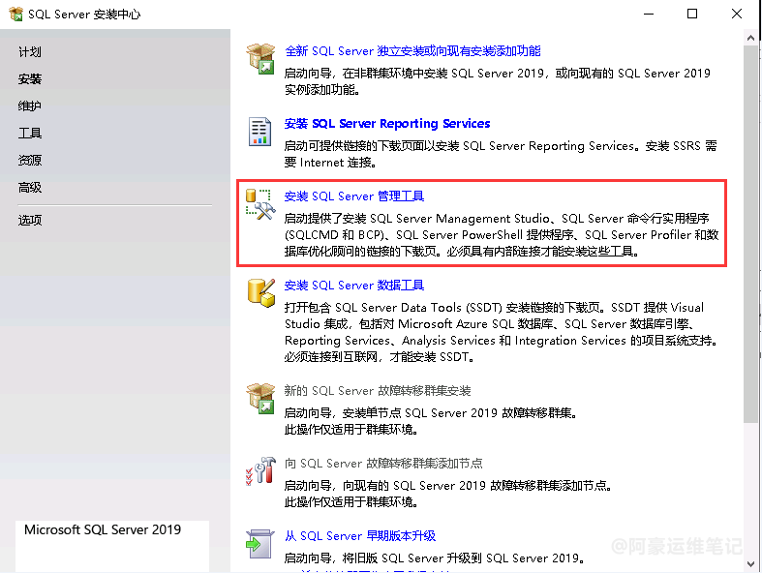Screen dimensions: 762x573
Task: Click the vertical scrollbar thumb
Action: coord(750,234)
